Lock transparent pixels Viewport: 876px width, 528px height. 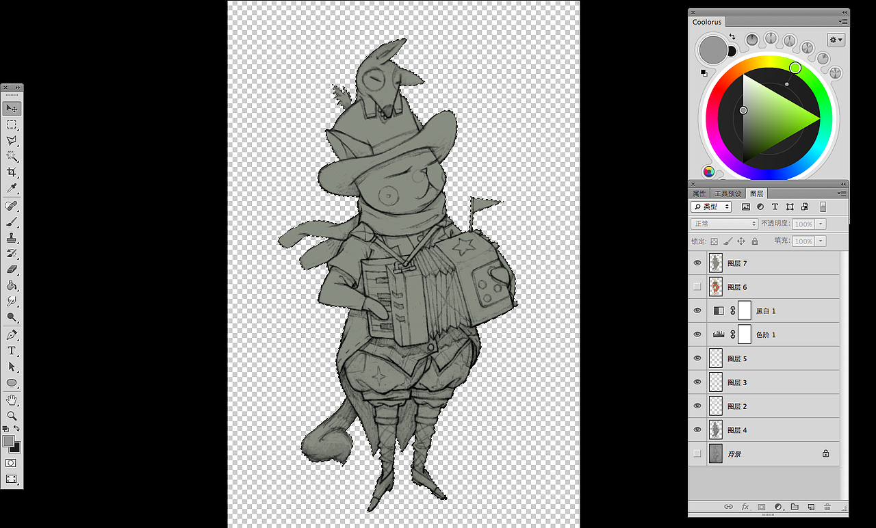click(714, 241)
